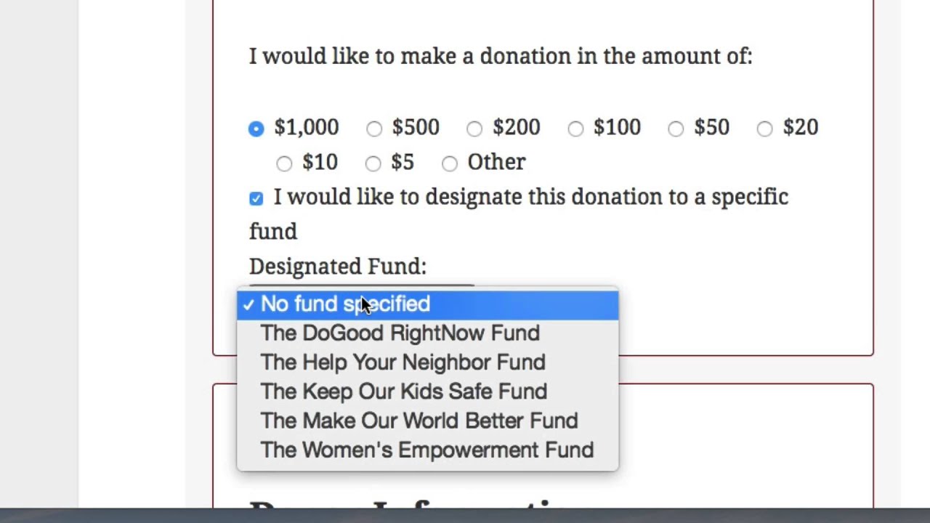This screenshot has width=930, height=523.
Task: Select The Women's Empowerment Fund entry
Action: [x=428, y=450]
